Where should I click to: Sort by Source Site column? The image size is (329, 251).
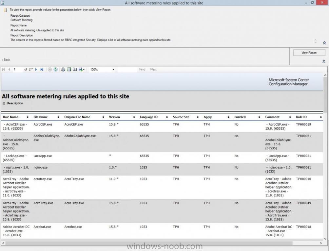[x=198, y=117]
